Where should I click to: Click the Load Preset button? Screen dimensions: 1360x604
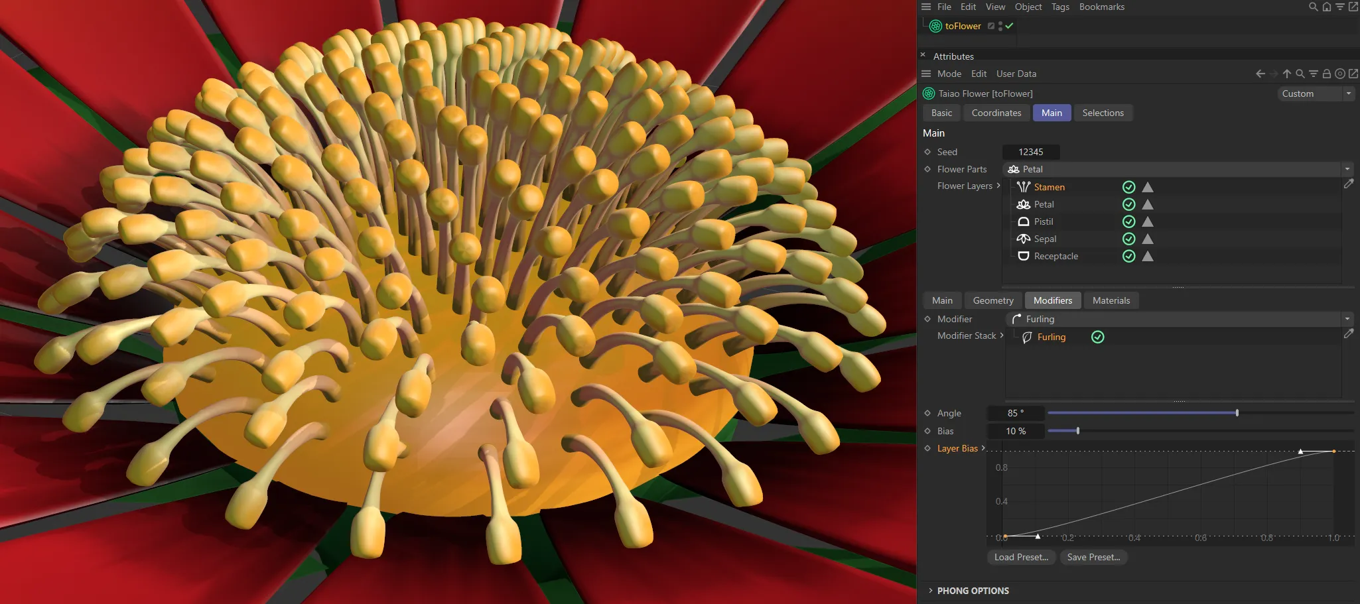tap(1021, 557)
